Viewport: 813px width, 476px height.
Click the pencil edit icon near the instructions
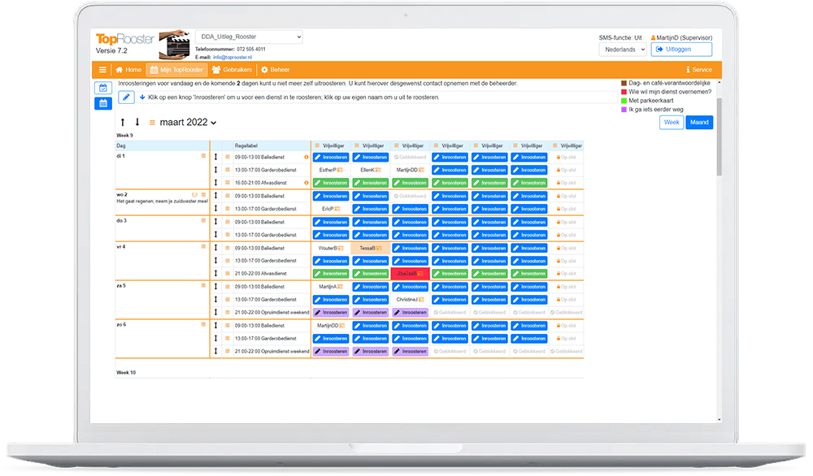pyautogui.click(x=125, y=97)
